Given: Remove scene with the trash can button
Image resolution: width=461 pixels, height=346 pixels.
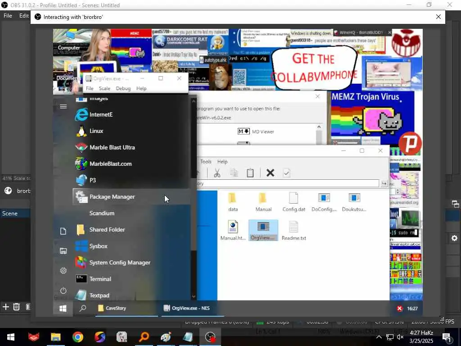Looking at the screenshot, I should pyautogui.click(x=17, y=307).
